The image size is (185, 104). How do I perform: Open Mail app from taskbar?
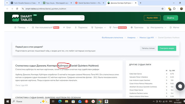[80, 101]
